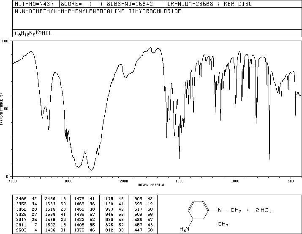Image resolution: width=302 pixels, height=234 pixels.
Task: Click the IR-NIDA-23568 KBR DISC label
Action: coord(209,4)
